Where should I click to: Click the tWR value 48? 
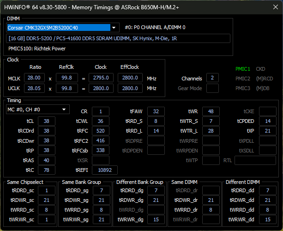(x=211, y=111)
